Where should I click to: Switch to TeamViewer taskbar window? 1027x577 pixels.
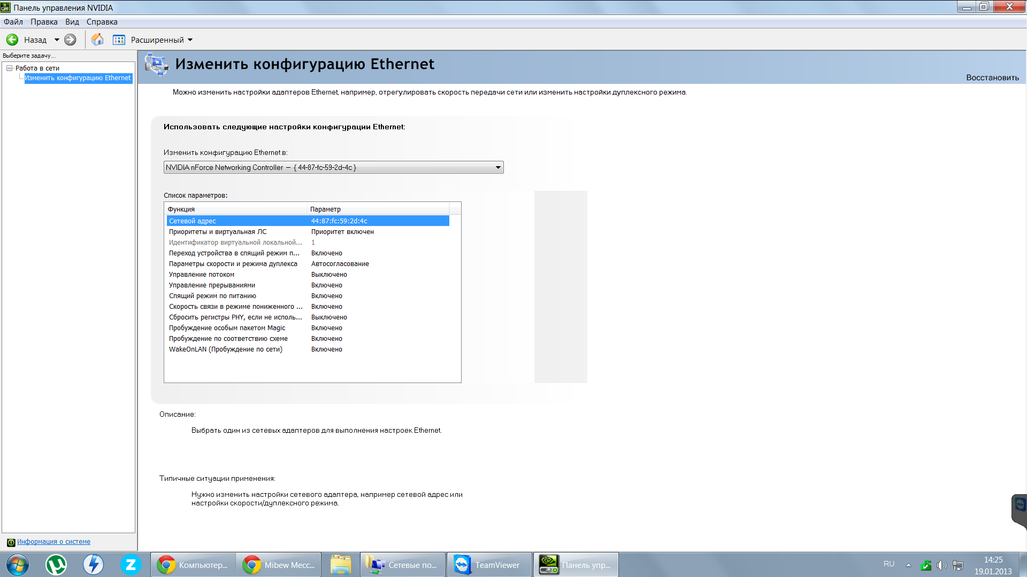[489, 565]
